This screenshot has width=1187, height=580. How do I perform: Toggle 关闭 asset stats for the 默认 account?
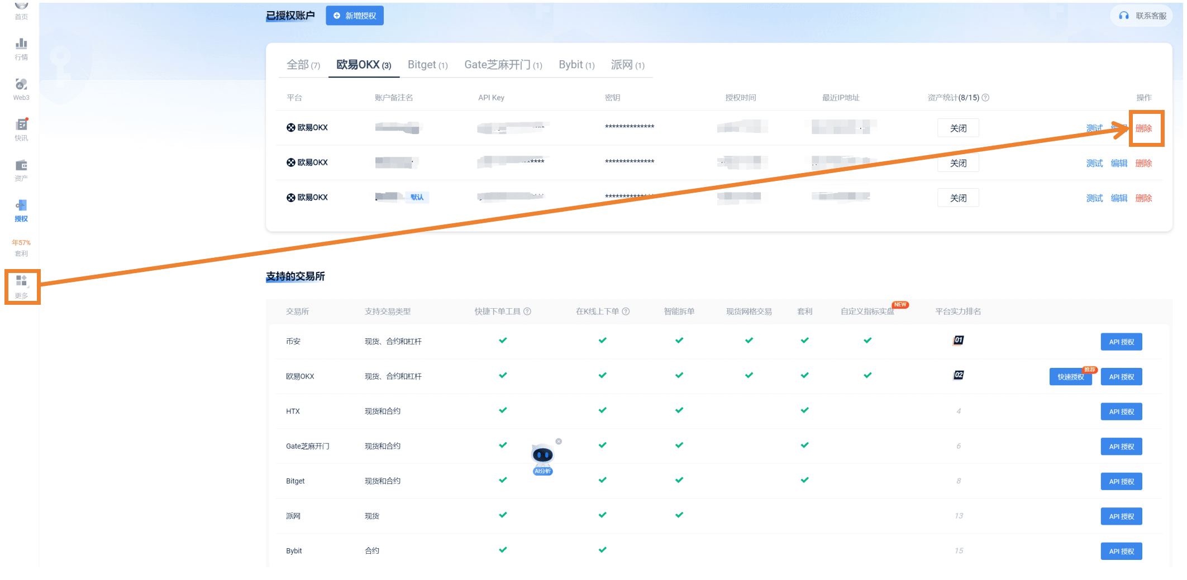point(959,198)
